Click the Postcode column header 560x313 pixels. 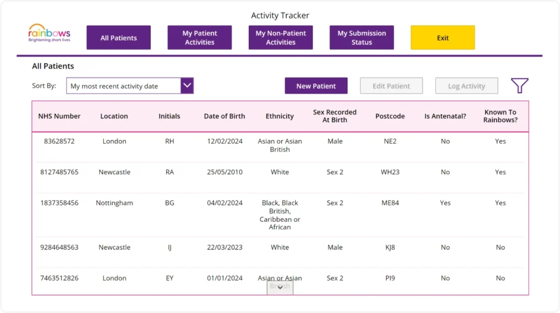(x=390, y=116)
